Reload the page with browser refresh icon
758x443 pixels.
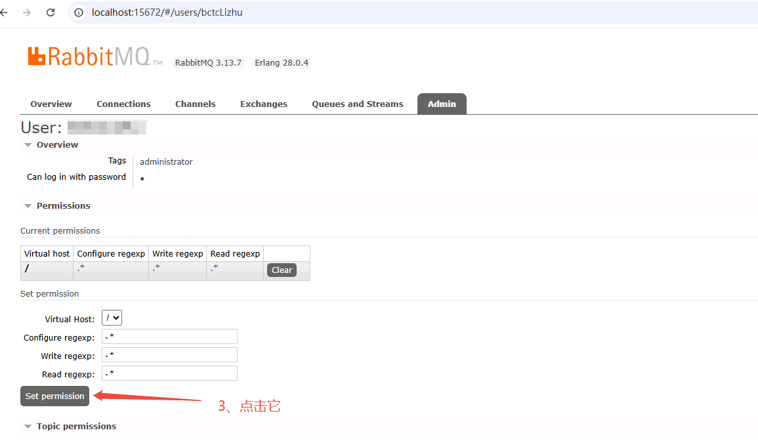[x=51, y=12]
